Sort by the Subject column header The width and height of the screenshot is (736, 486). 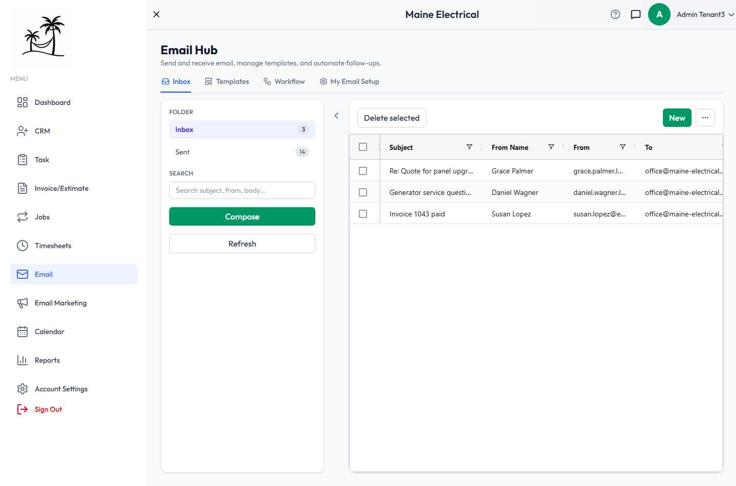(x=401, y=147)
